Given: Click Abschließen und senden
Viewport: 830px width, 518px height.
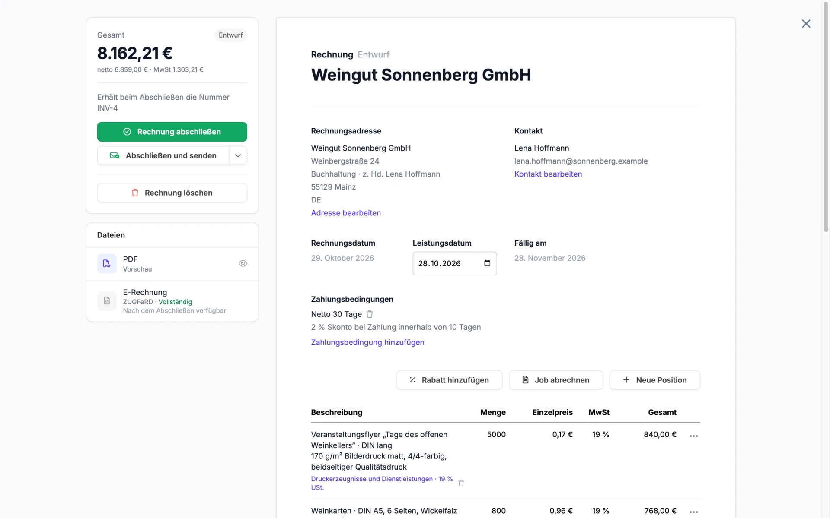Looking at the screenshot, I should [x=163, y=156].
